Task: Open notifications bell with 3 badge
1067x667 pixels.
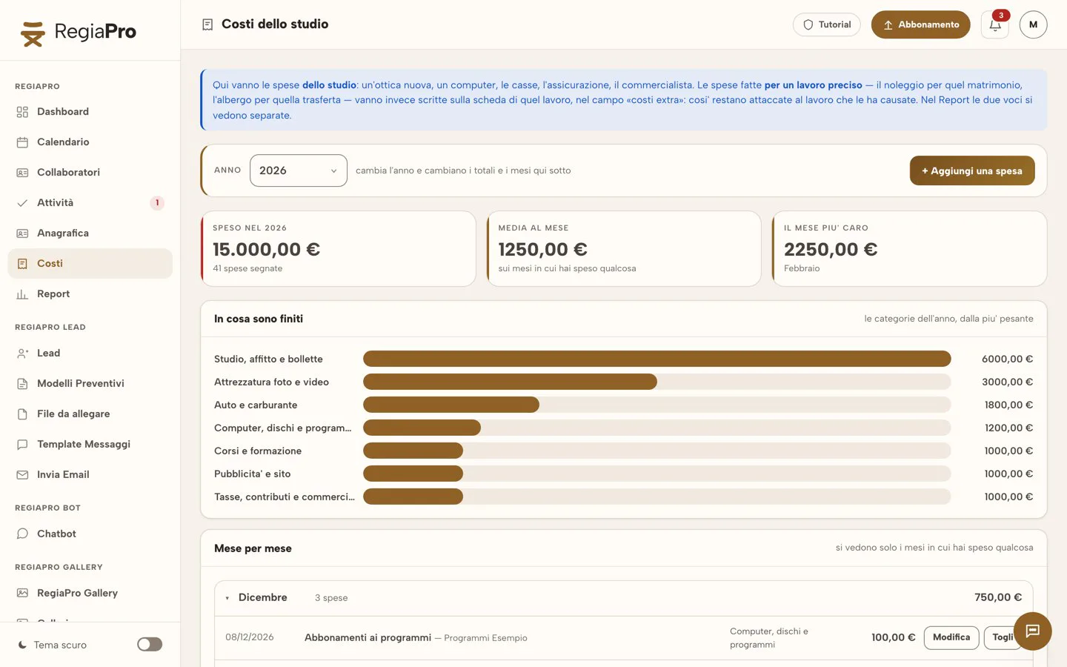Action: click(995, 24)
